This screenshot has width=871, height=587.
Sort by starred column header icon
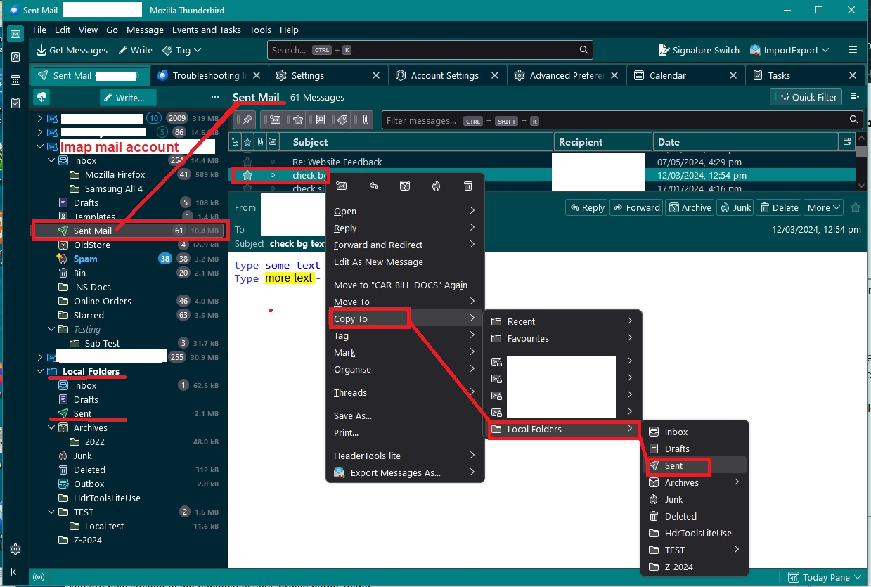[247, 142]
